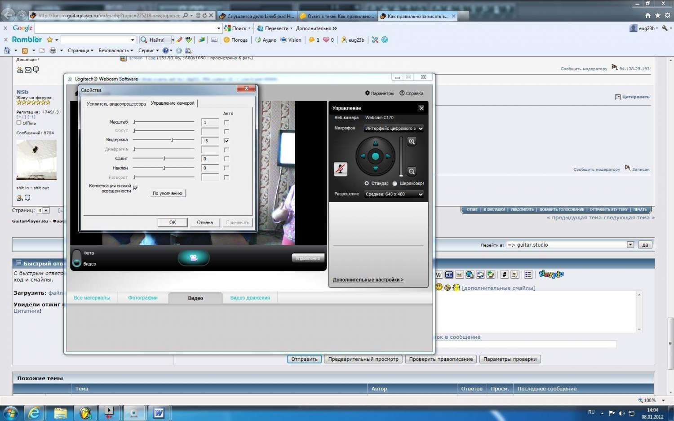Mute the webcam microphone icon
Viewport: 674px width, 421px height.
tap(341, 169)
